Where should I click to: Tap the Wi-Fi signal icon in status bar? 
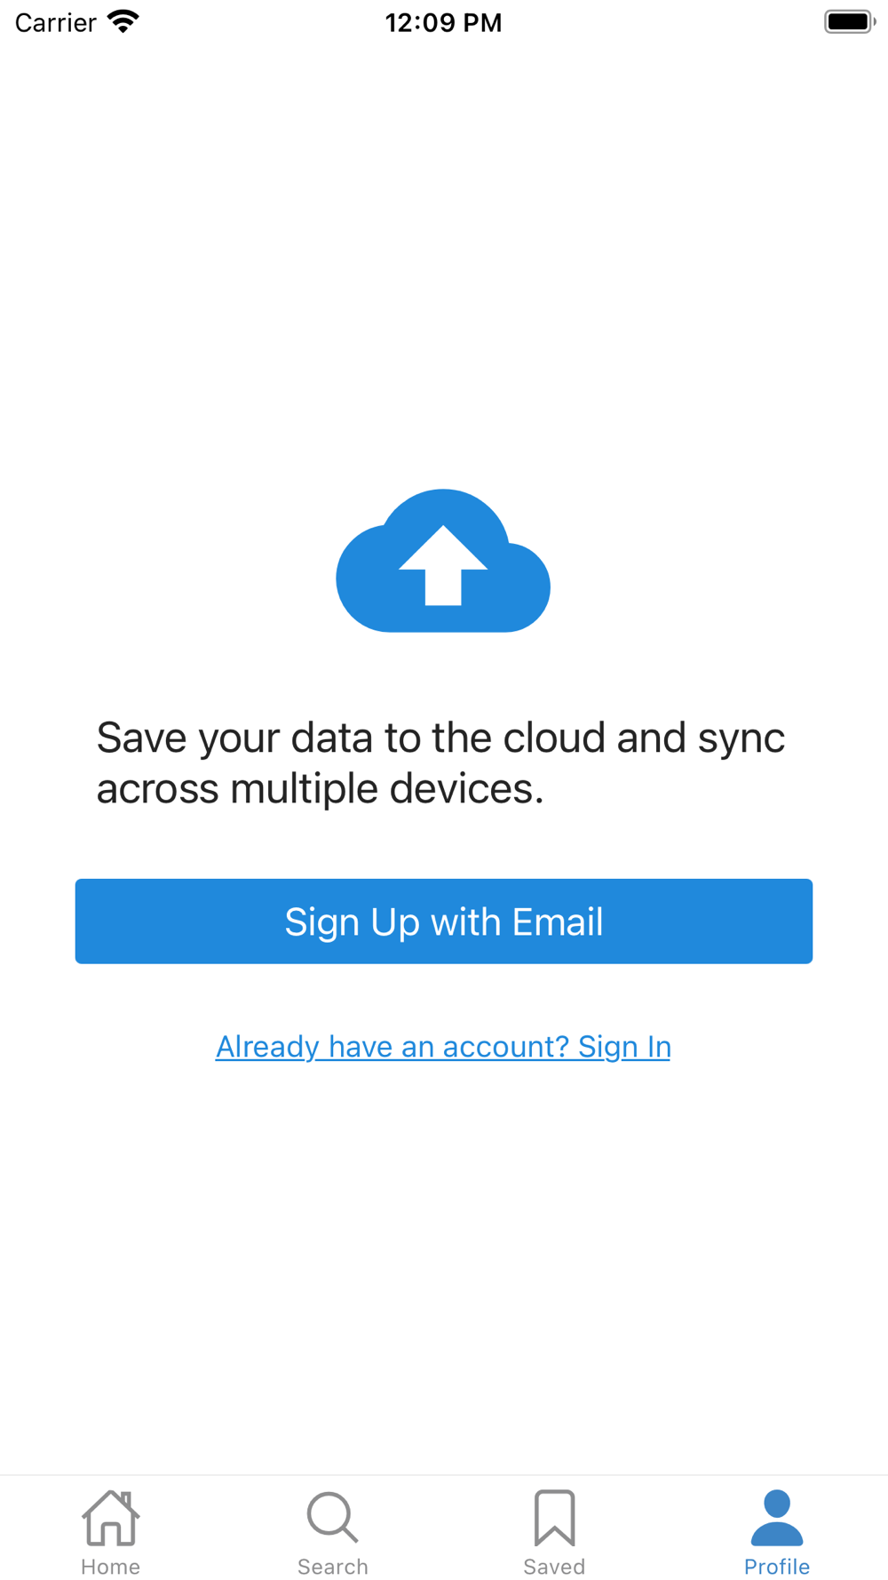[x=123, y=21]
